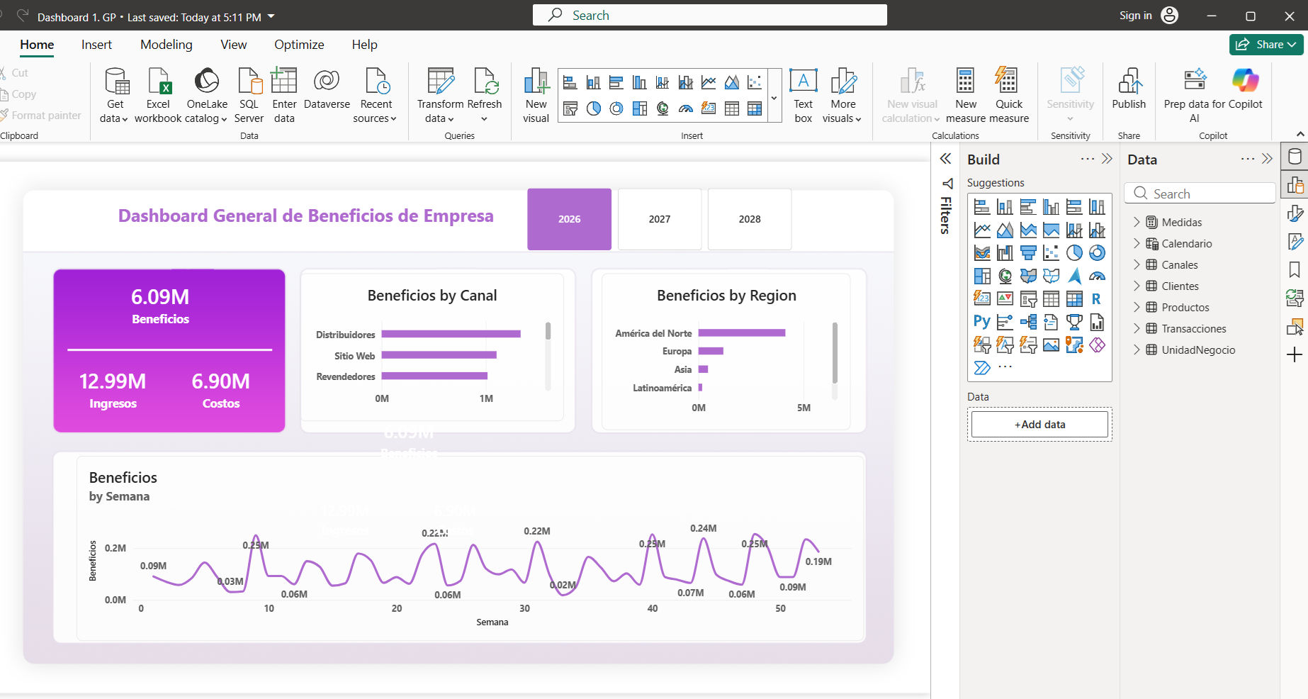
Task: Click the Filters pane speaker icon
Action: [947, 184]
